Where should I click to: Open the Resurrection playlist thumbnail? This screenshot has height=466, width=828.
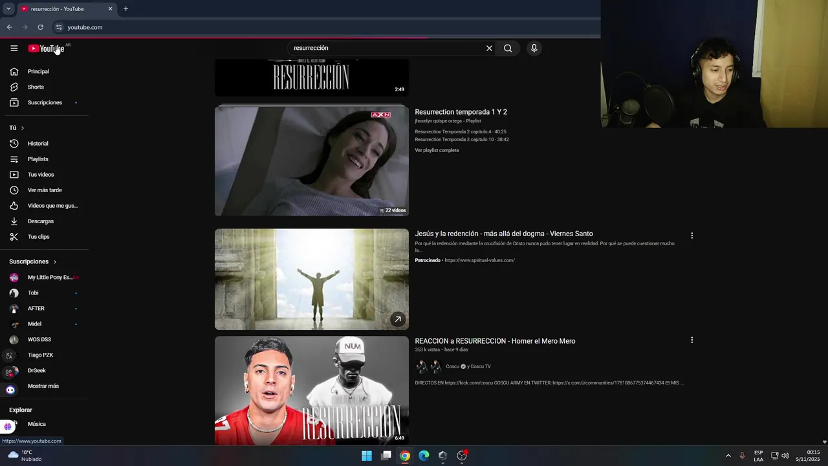point(312,161)
